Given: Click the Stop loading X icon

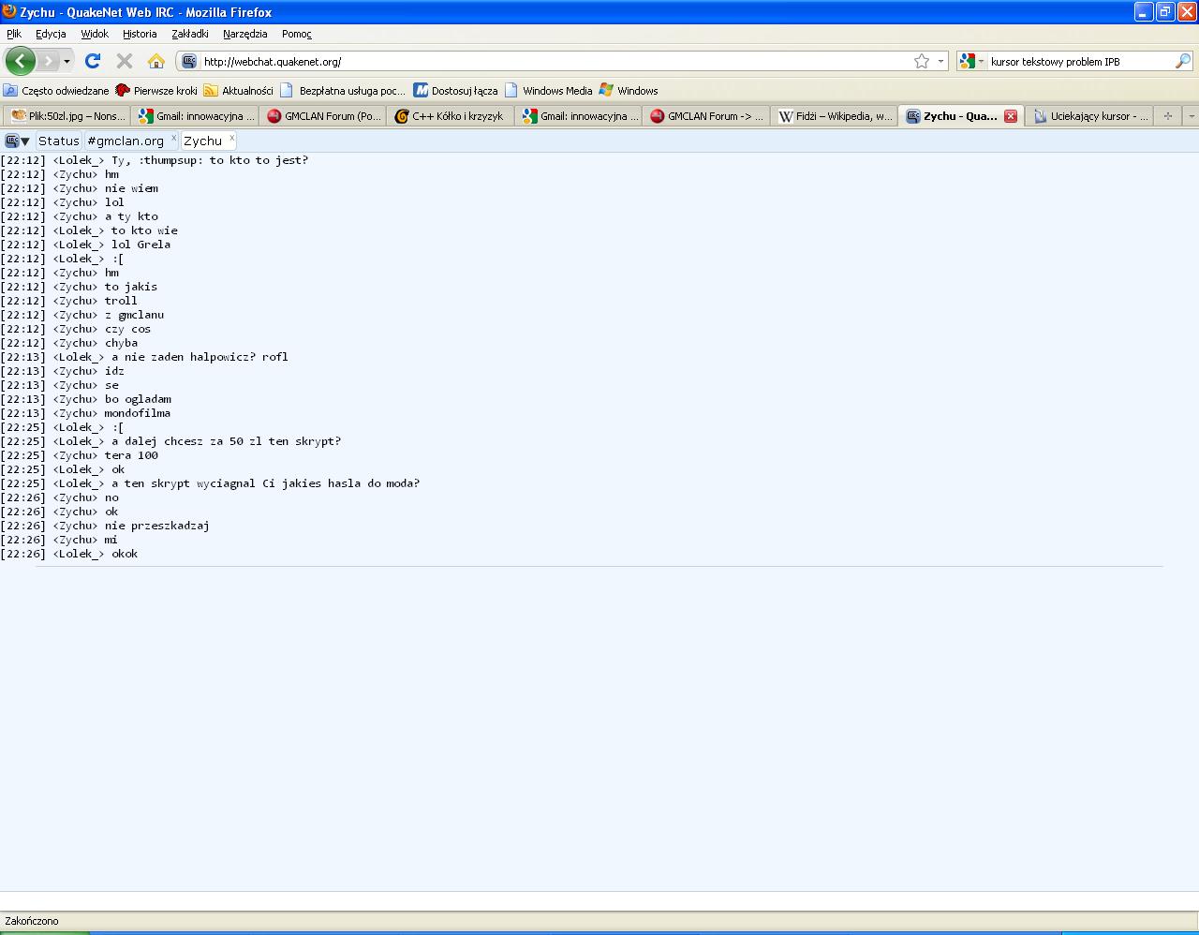Looking at the screenshot, I should [124, 61].
